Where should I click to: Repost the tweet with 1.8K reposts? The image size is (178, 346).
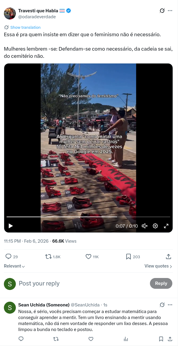[x=48, y=257]
